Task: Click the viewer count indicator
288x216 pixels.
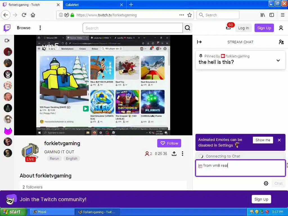Action: [148, 154]
